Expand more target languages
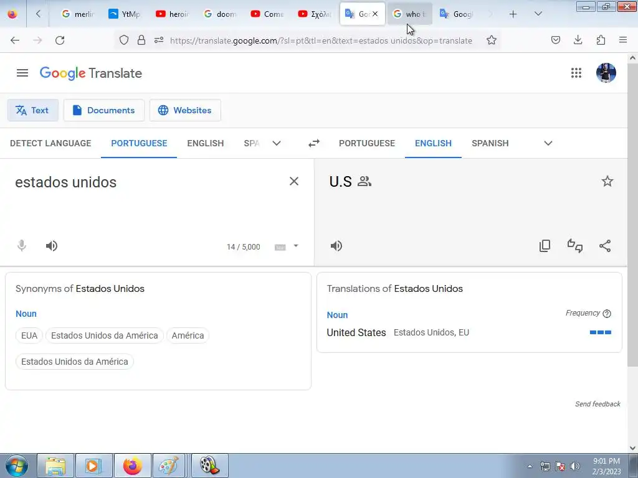This screenshot has height=478, width=638. point(548,143)
